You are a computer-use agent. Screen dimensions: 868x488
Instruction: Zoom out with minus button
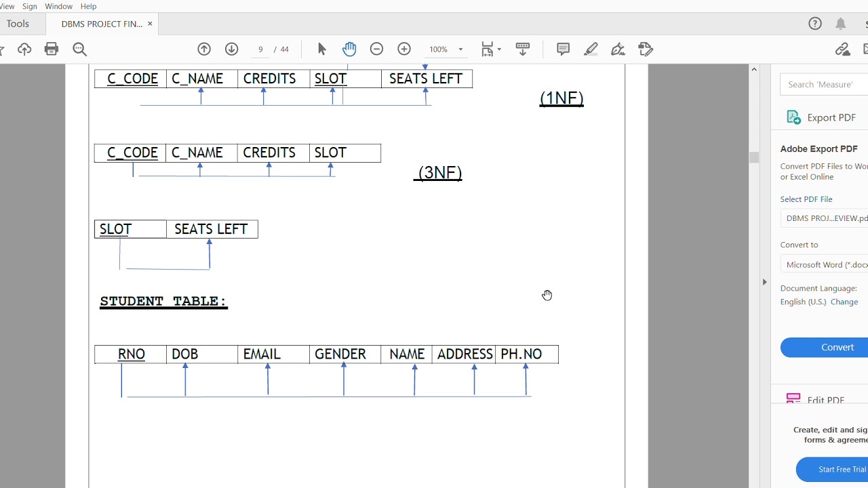376,49
